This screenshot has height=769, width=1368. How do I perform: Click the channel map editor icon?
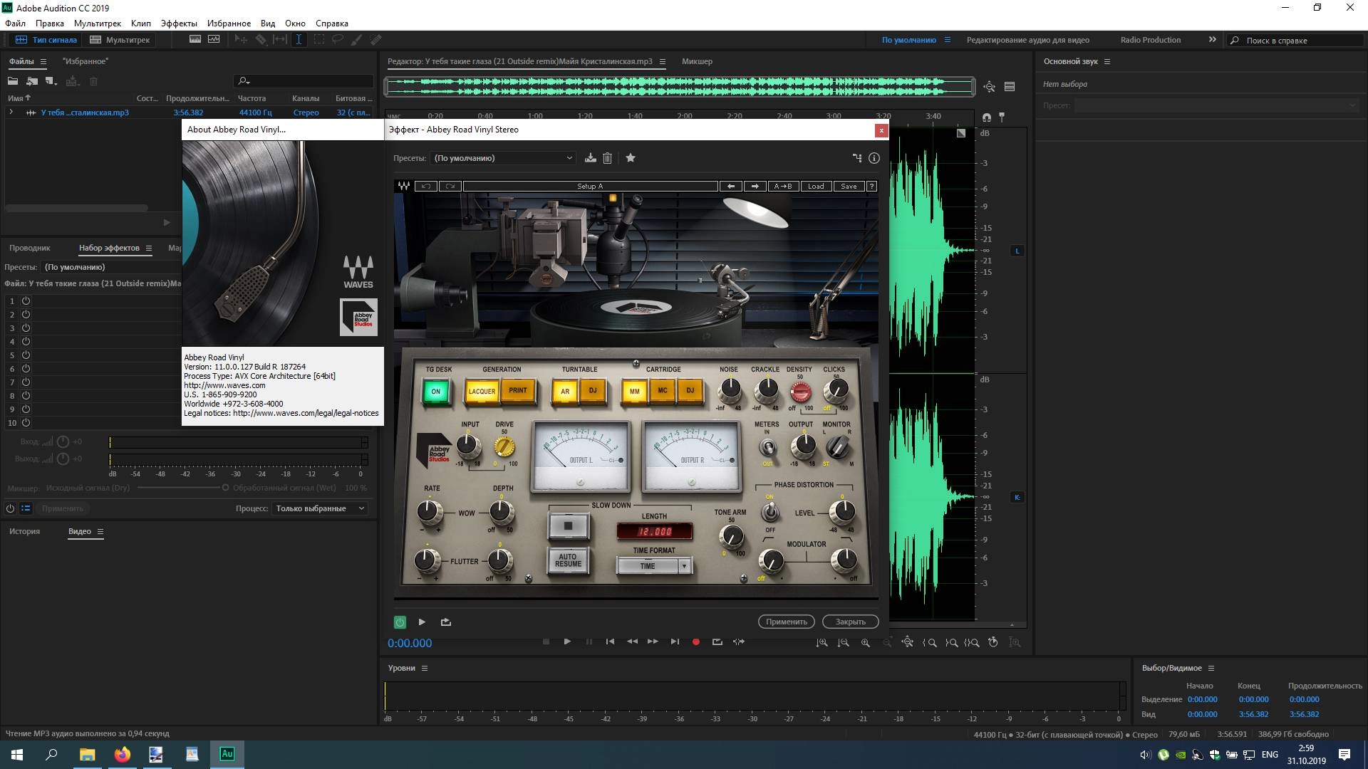pyautogui.click(x=857, y=158)
